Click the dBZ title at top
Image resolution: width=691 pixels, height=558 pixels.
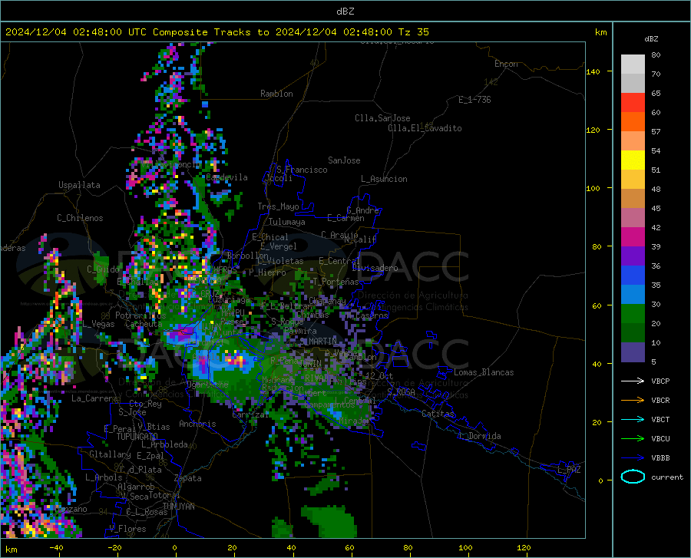click(x=345, y=12)
